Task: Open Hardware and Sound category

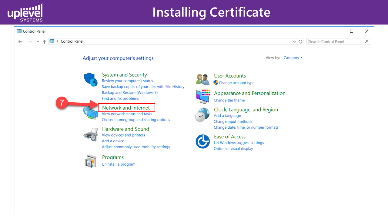Action: click(x=125, y=129)
